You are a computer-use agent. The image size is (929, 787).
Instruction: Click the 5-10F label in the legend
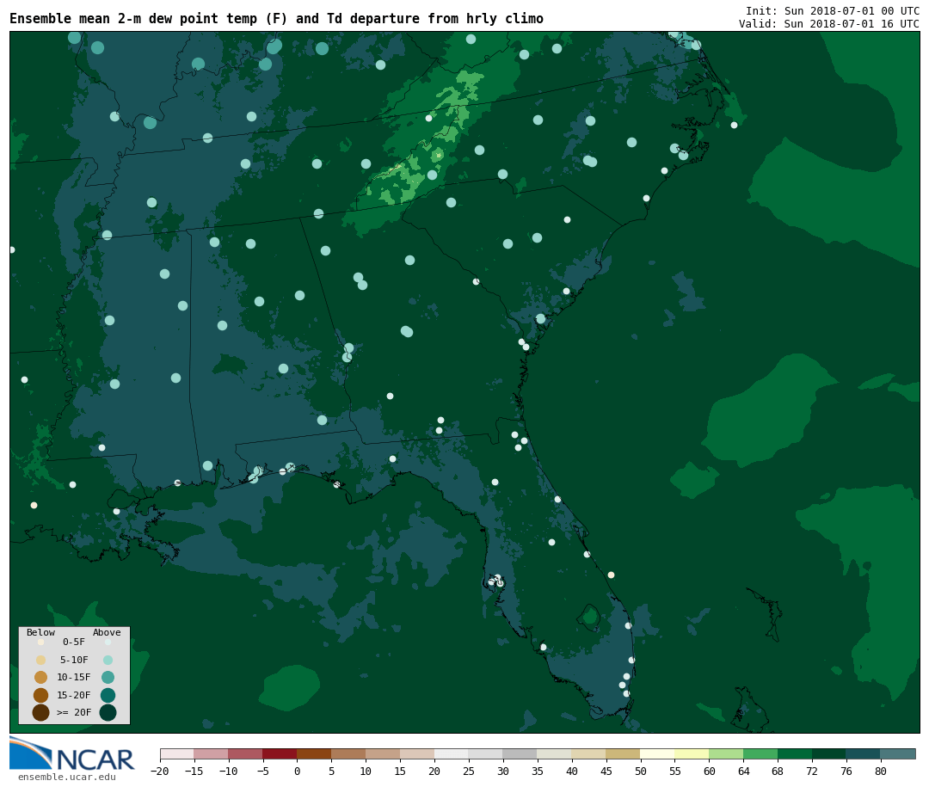[74, 660]
